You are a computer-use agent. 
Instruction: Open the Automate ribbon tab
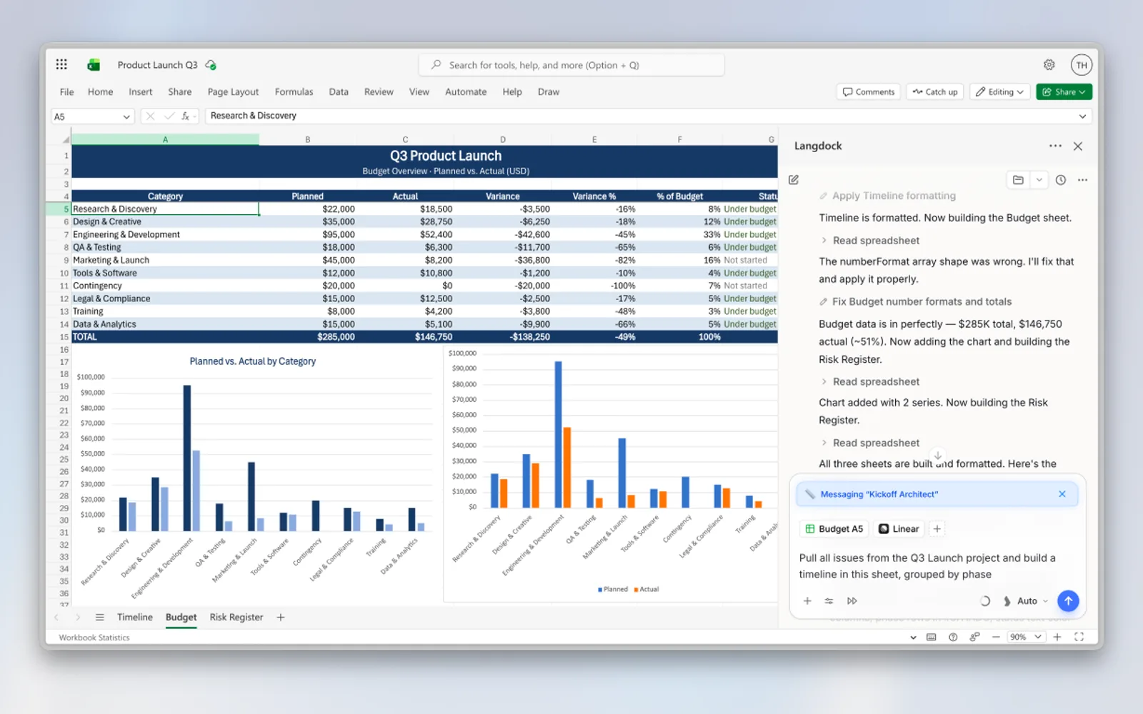(x=466, y=92)
